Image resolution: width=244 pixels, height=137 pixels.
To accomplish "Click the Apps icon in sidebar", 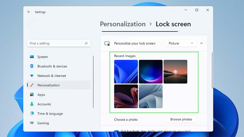I will [32, 95].
